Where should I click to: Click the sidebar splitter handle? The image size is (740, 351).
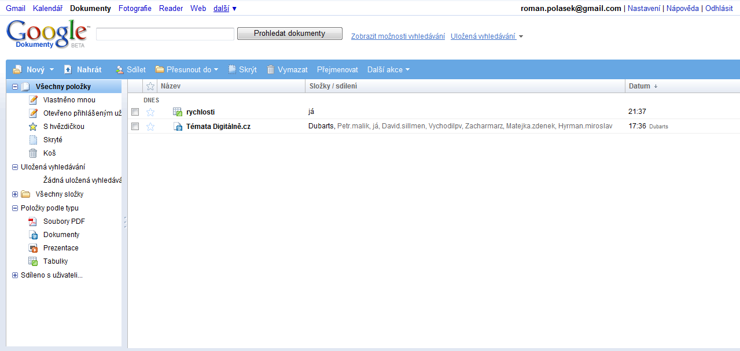coord(124,222)
